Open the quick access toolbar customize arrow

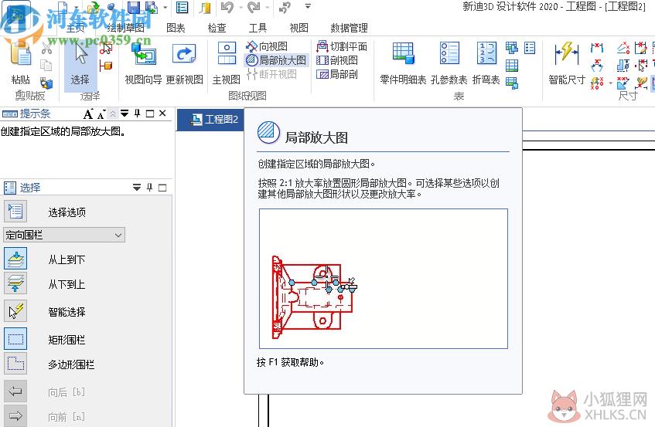[x=308, y=7]
